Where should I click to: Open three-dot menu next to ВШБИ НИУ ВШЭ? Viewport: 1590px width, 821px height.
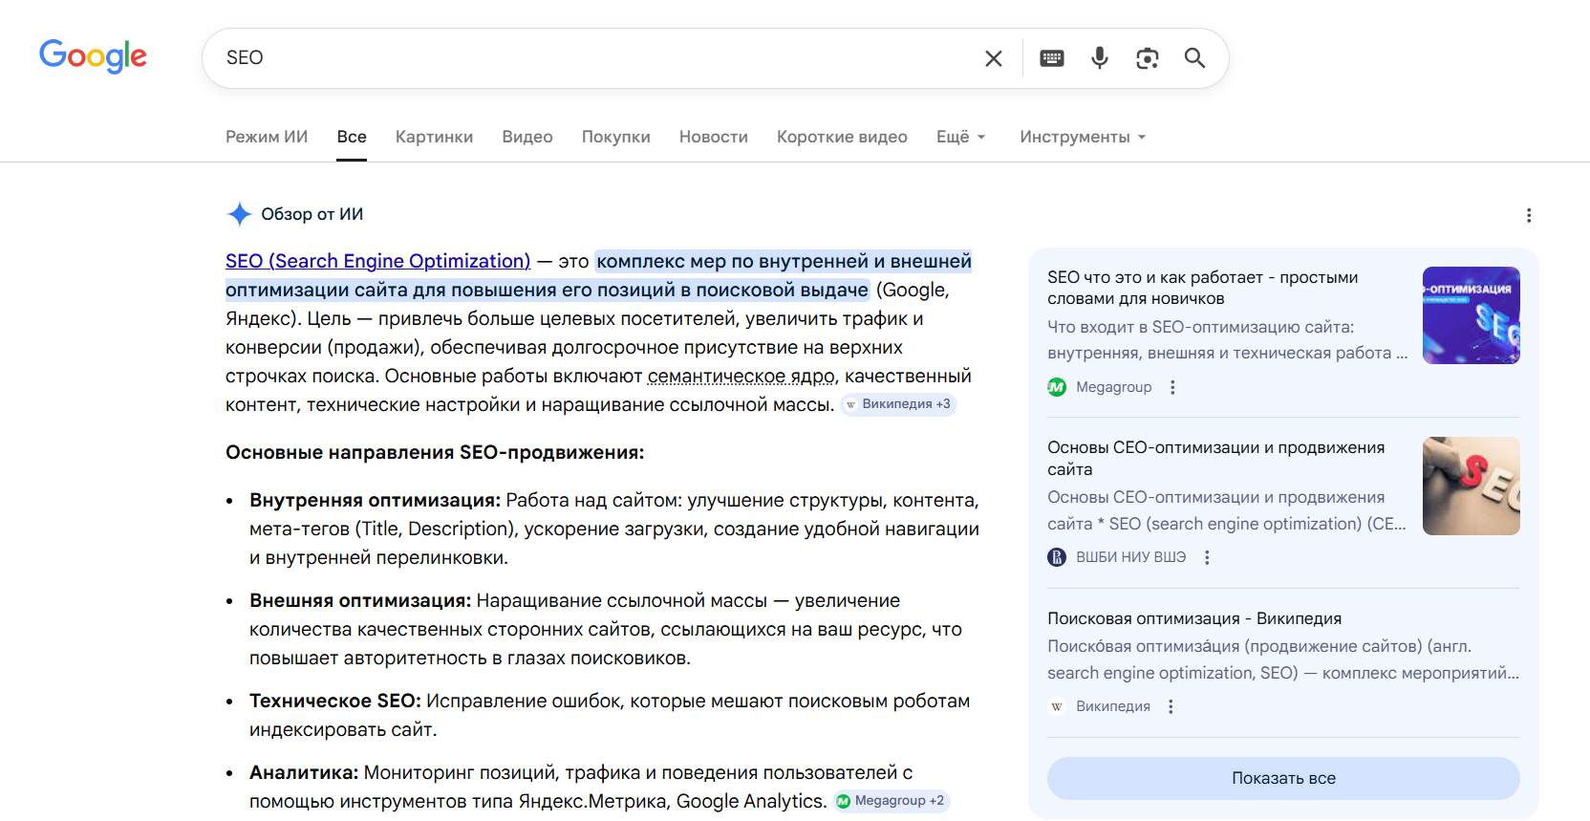pos(1207,557)
